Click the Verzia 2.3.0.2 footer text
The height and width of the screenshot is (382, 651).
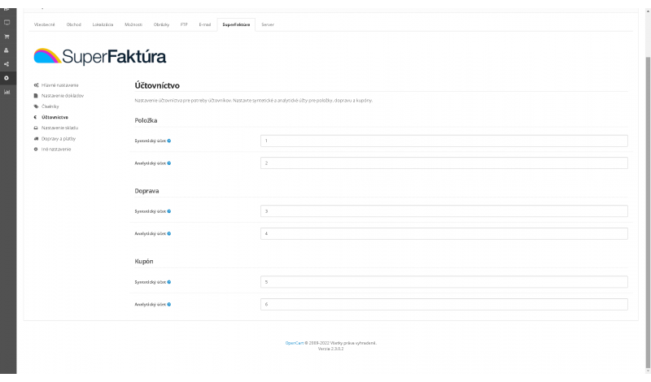[x=330, y=349]
